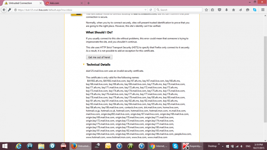The height and width of the screenshot is (150, 267).
Task: Go to the Home page icon
Action: (x=234, y=10)
